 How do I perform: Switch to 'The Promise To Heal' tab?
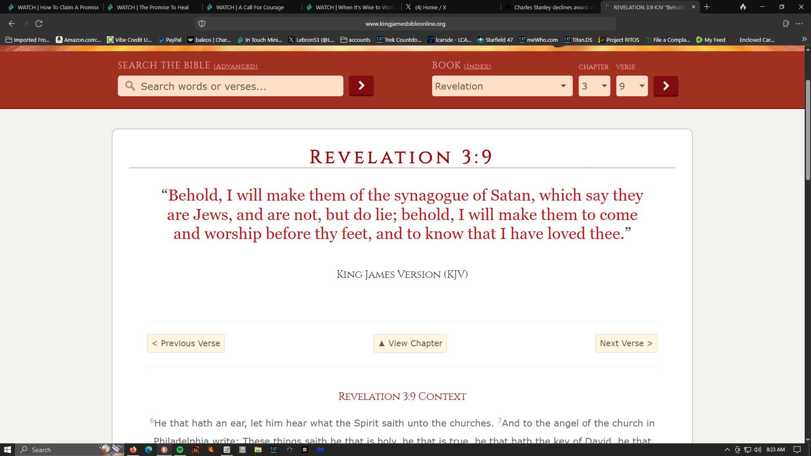(x=153, y=7)
